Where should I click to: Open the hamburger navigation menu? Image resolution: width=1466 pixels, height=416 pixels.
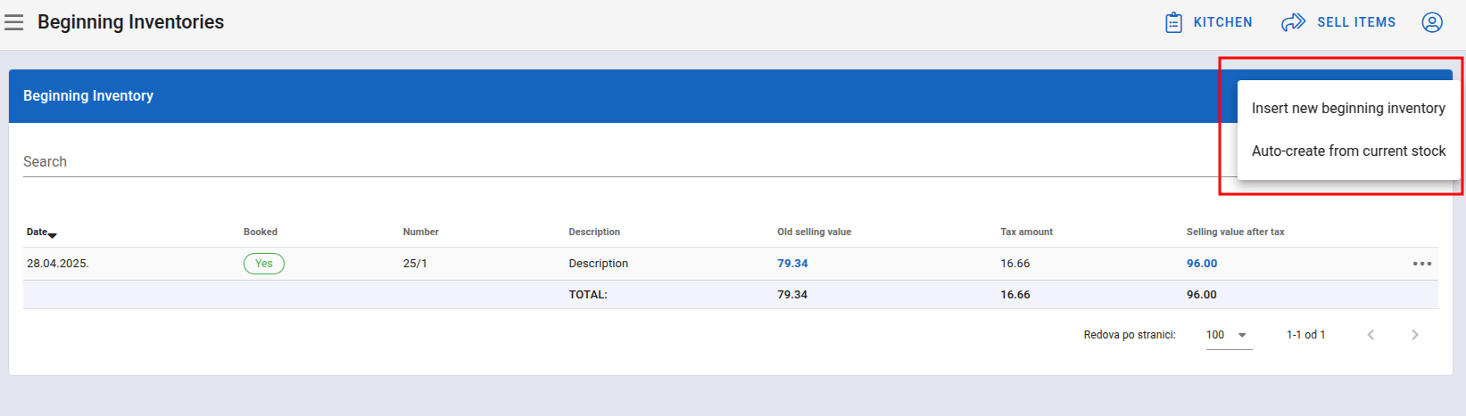tap(13, 22)
